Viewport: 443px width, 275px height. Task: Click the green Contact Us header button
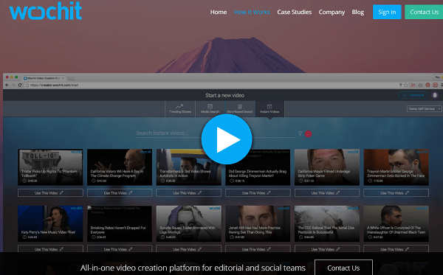[424, 12]
